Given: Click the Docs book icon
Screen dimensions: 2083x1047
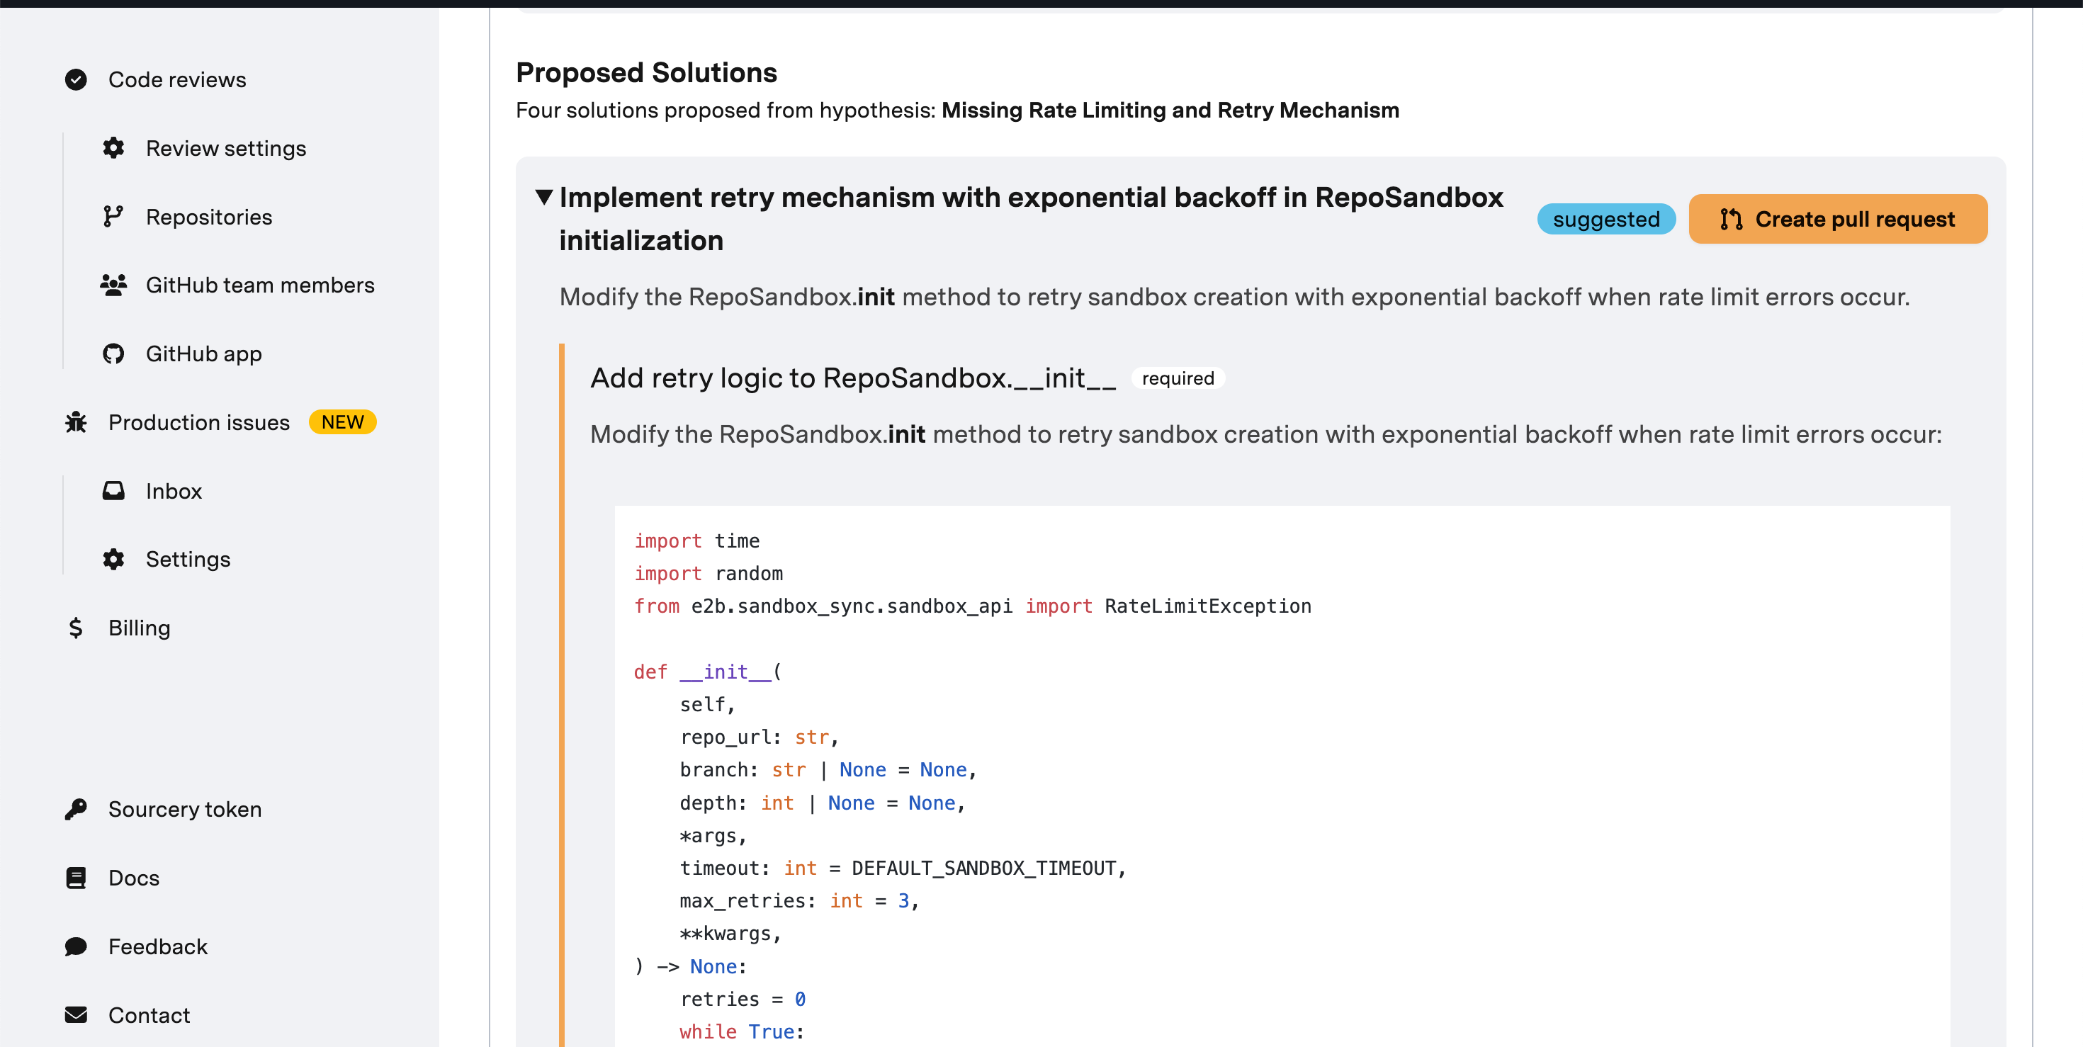Looking at the screenshot, I should pos(76,878).
